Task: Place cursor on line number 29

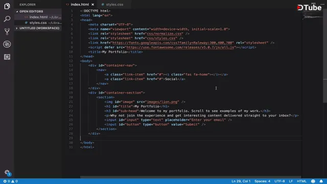Action: click(71, 138)
